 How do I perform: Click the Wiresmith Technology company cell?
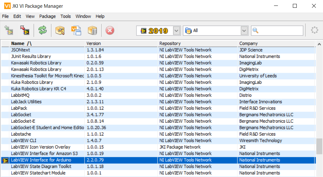coord(276,141)
